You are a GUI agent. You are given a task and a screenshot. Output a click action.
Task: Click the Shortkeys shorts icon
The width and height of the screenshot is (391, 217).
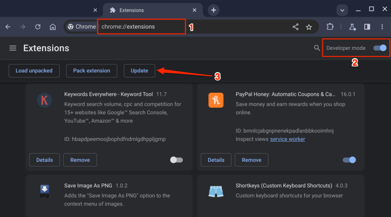tap(216, 191)
